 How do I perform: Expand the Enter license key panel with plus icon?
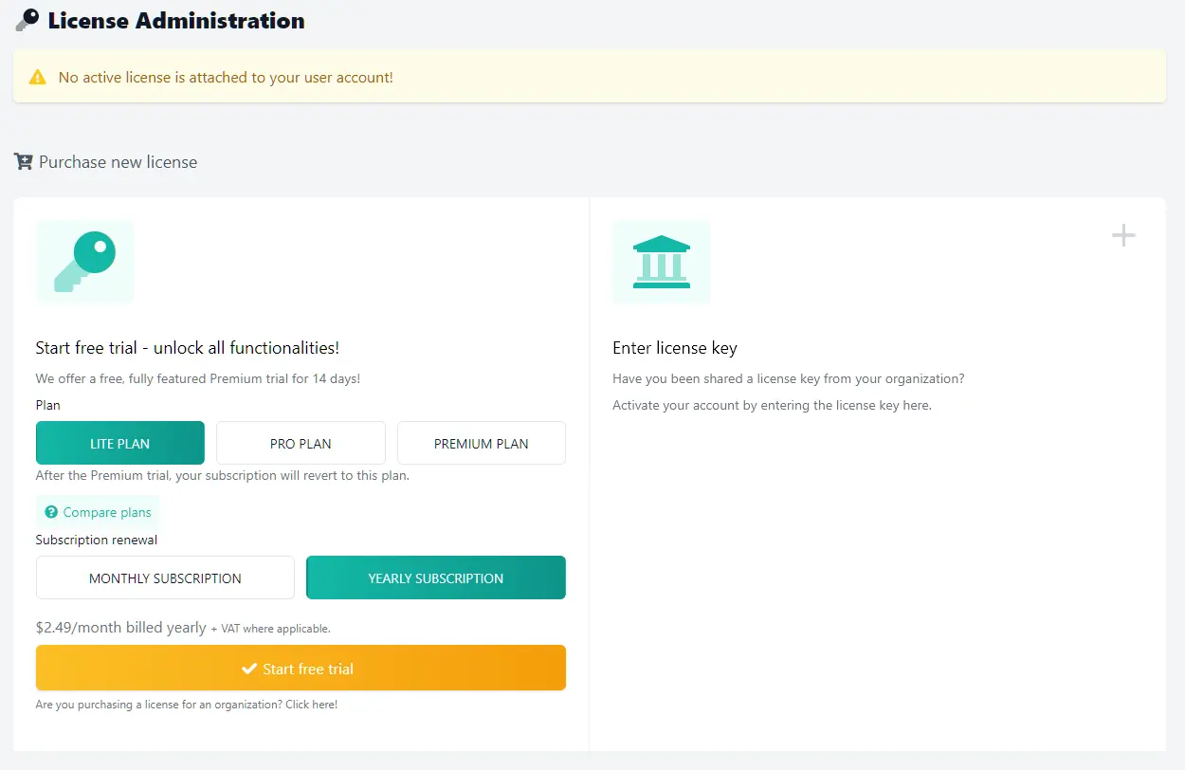pos(1123,235)
